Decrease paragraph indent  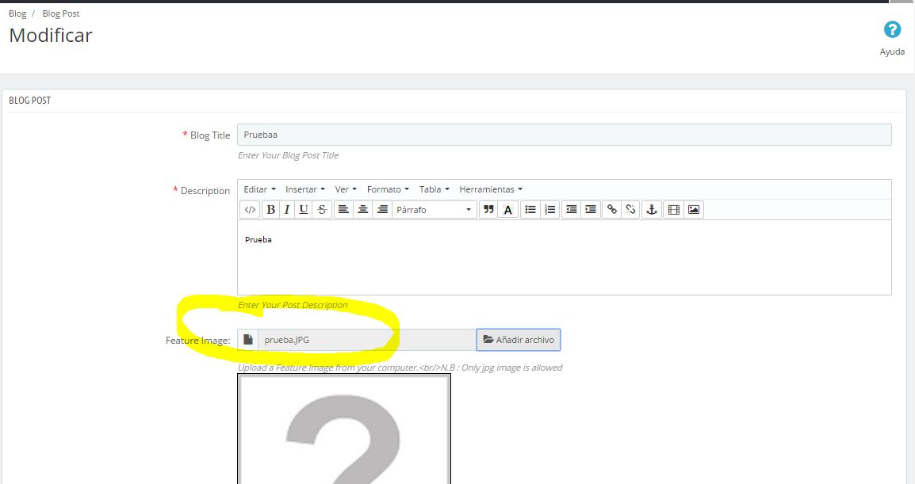click(572, 210)
